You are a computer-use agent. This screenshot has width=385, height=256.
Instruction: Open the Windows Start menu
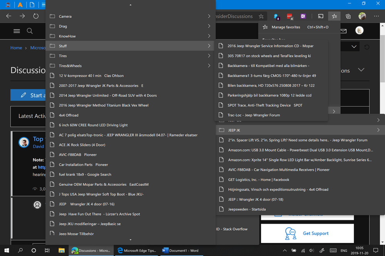(x=7, y=250)
